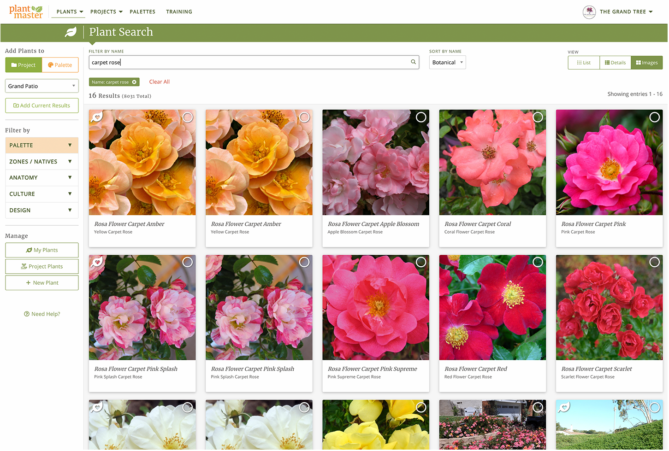
Task: Click the magnifier search icon
Action: pyautogui.click(x=414, y=62)
